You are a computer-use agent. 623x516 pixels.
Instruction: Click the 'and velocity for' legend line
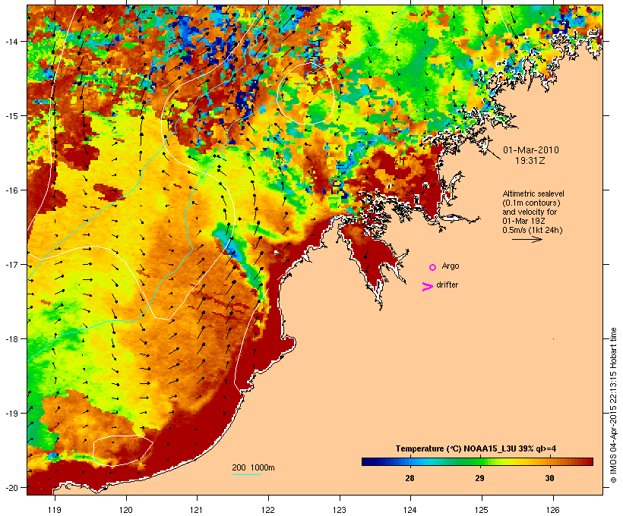[x=530, y=212]
